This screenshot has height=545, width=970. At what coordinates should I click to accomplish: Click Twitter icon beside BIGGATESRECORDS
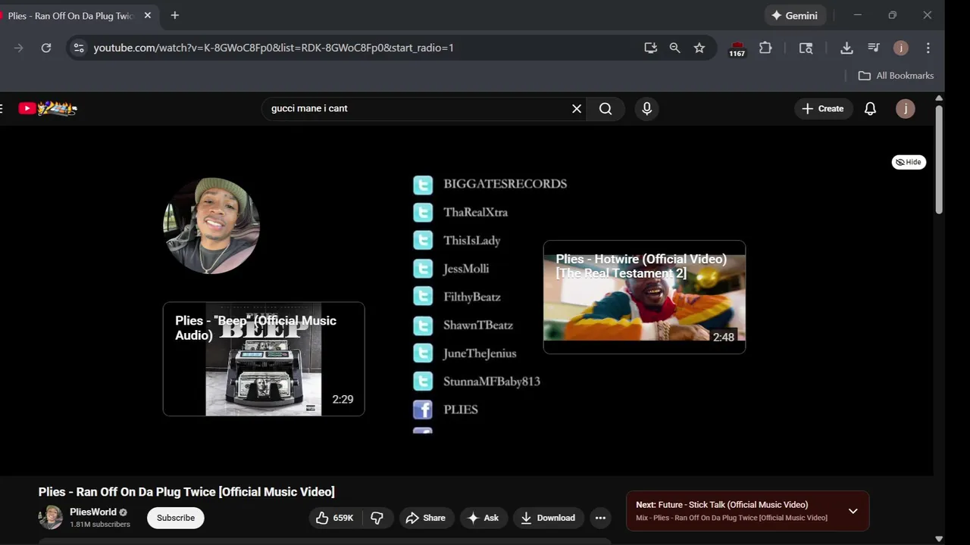point(423,184)
